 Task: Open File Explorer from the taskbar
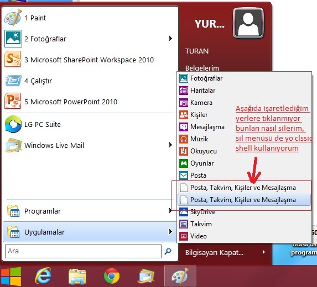77,276
